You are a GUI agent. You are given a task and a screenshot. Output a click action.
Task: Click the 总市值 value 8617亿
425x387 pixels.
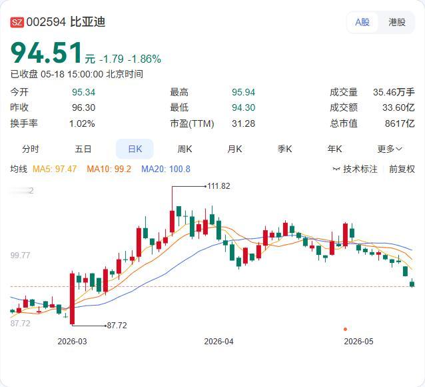(x=400, y=124)
